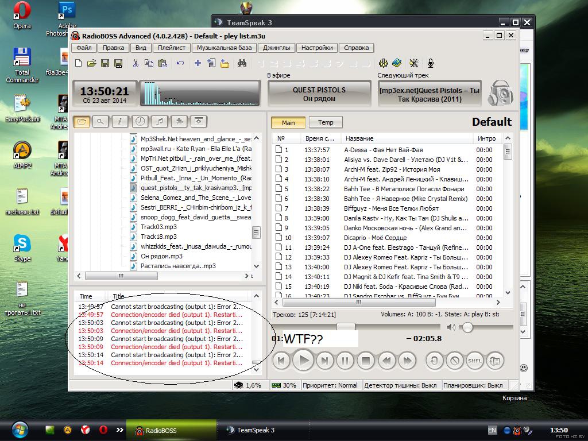
Task: Skip to the next track button
Action: point(325,361)
